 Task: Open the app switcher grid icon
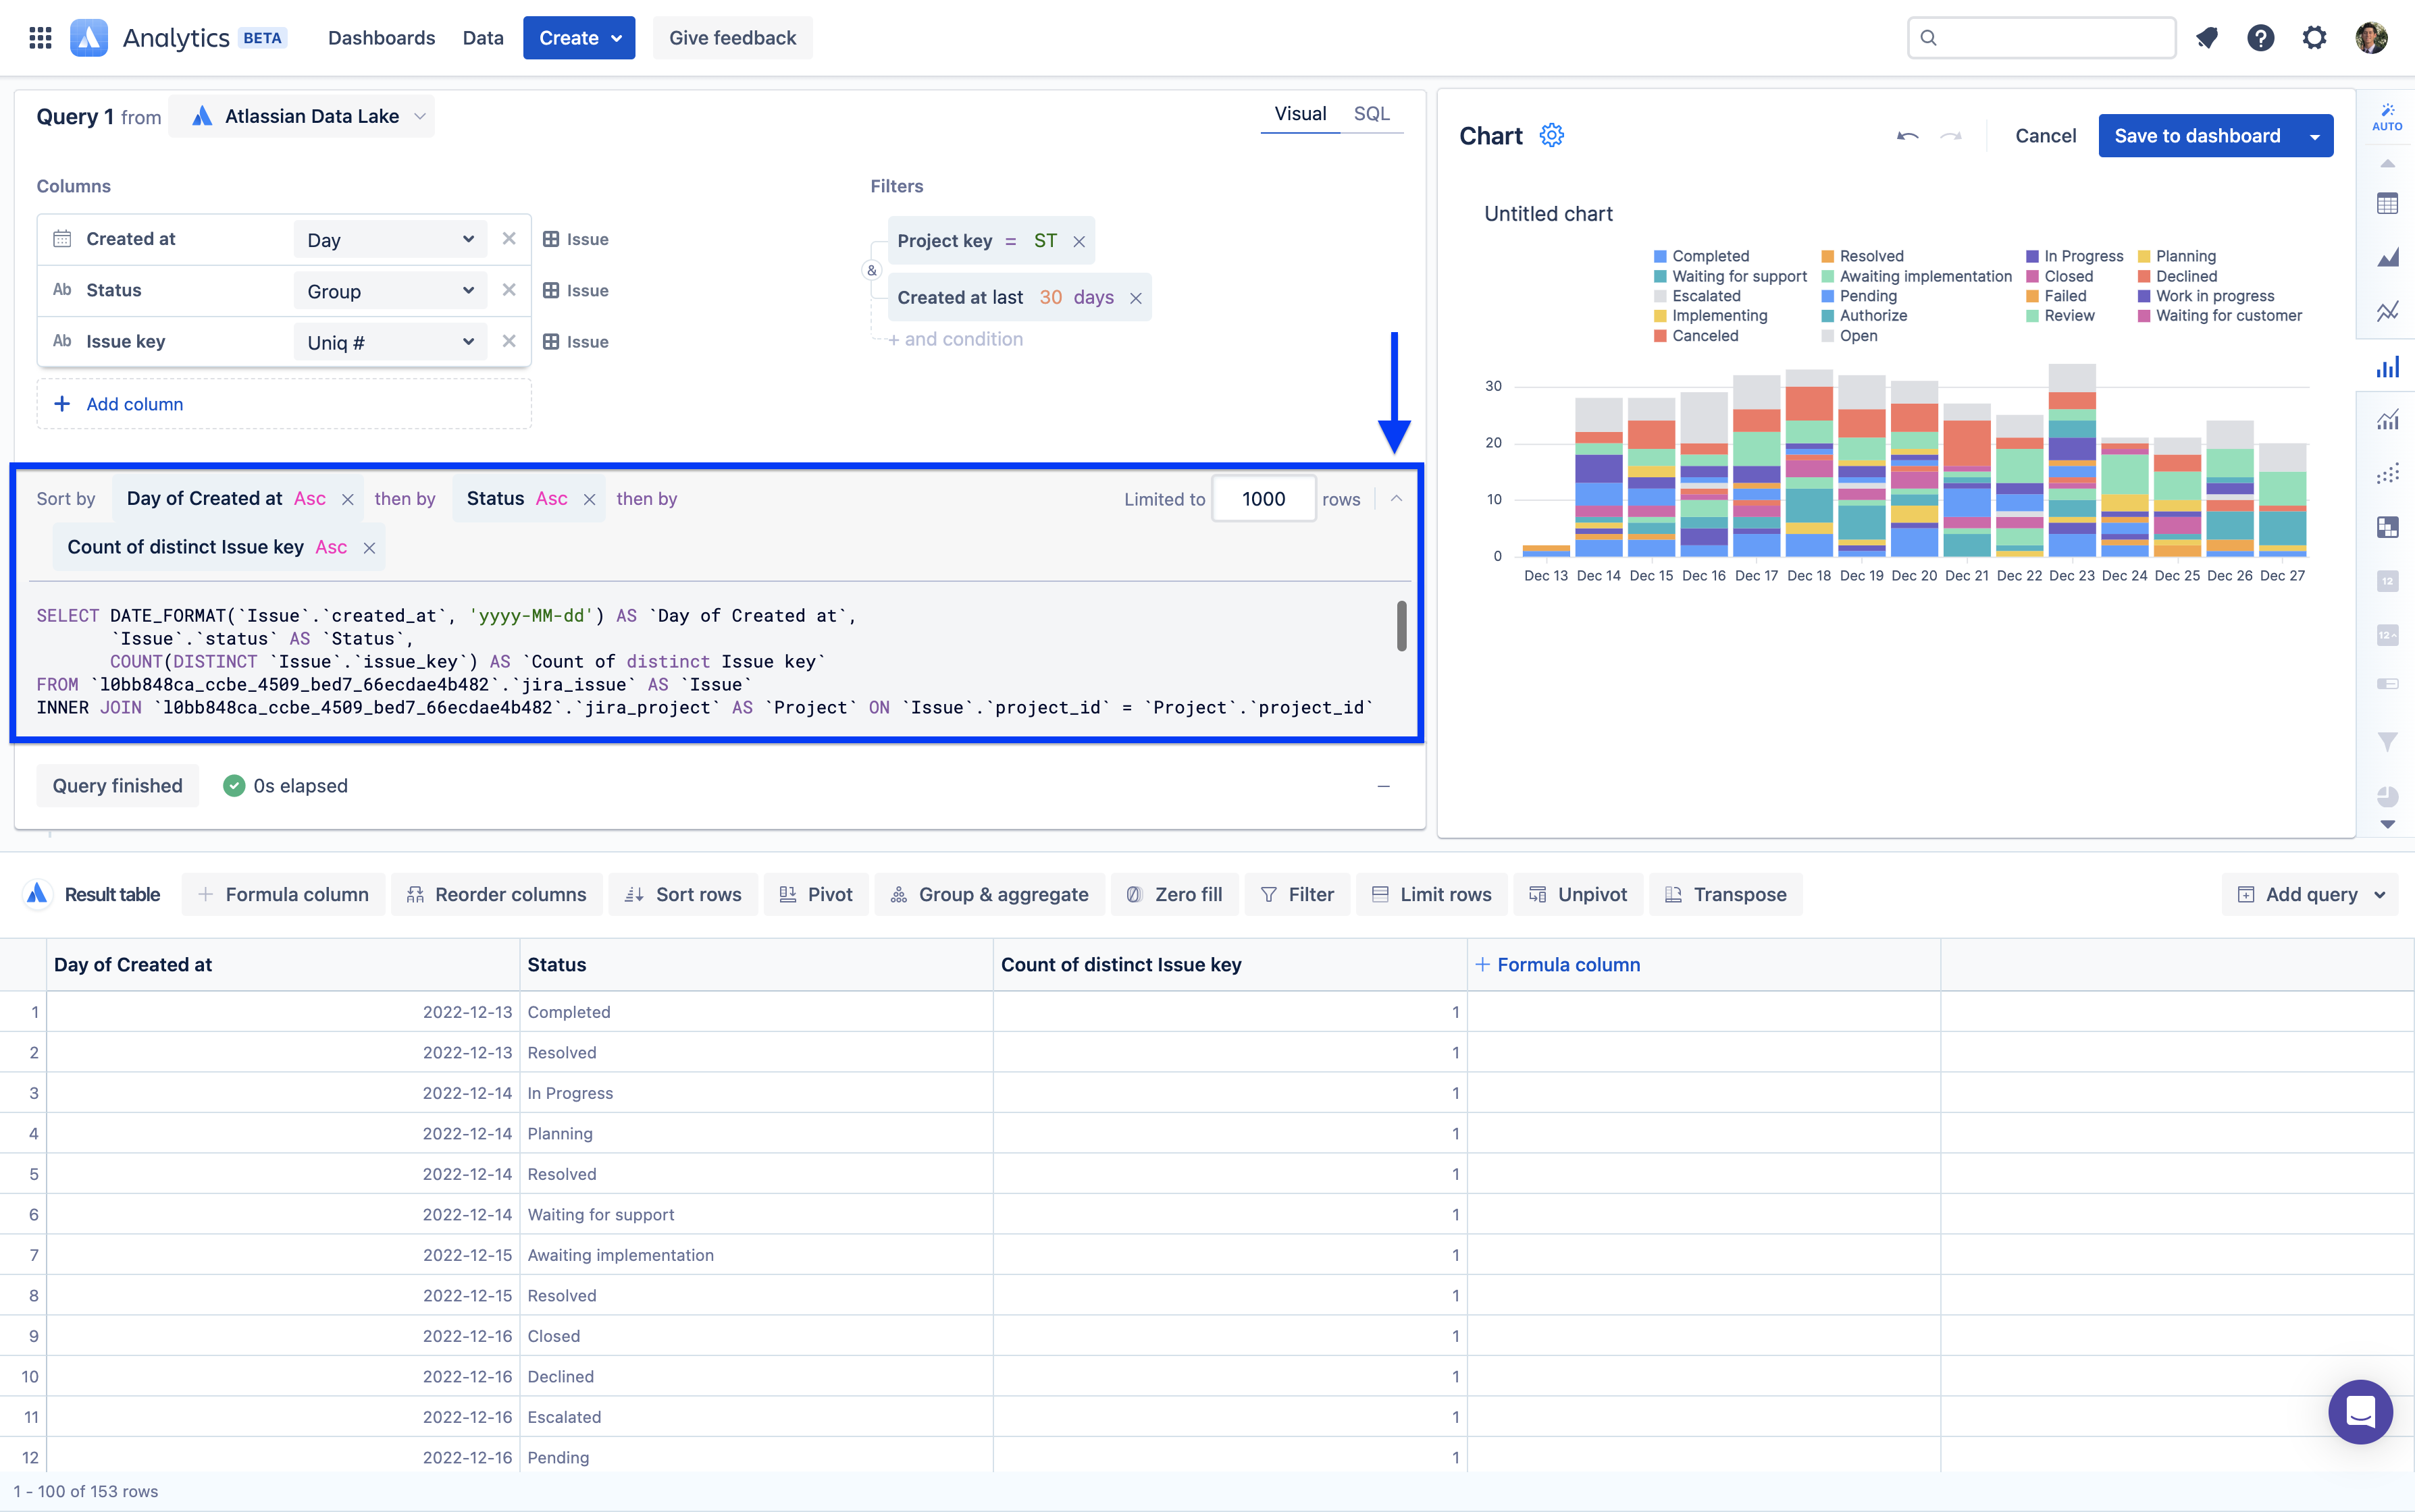point(40,38)
